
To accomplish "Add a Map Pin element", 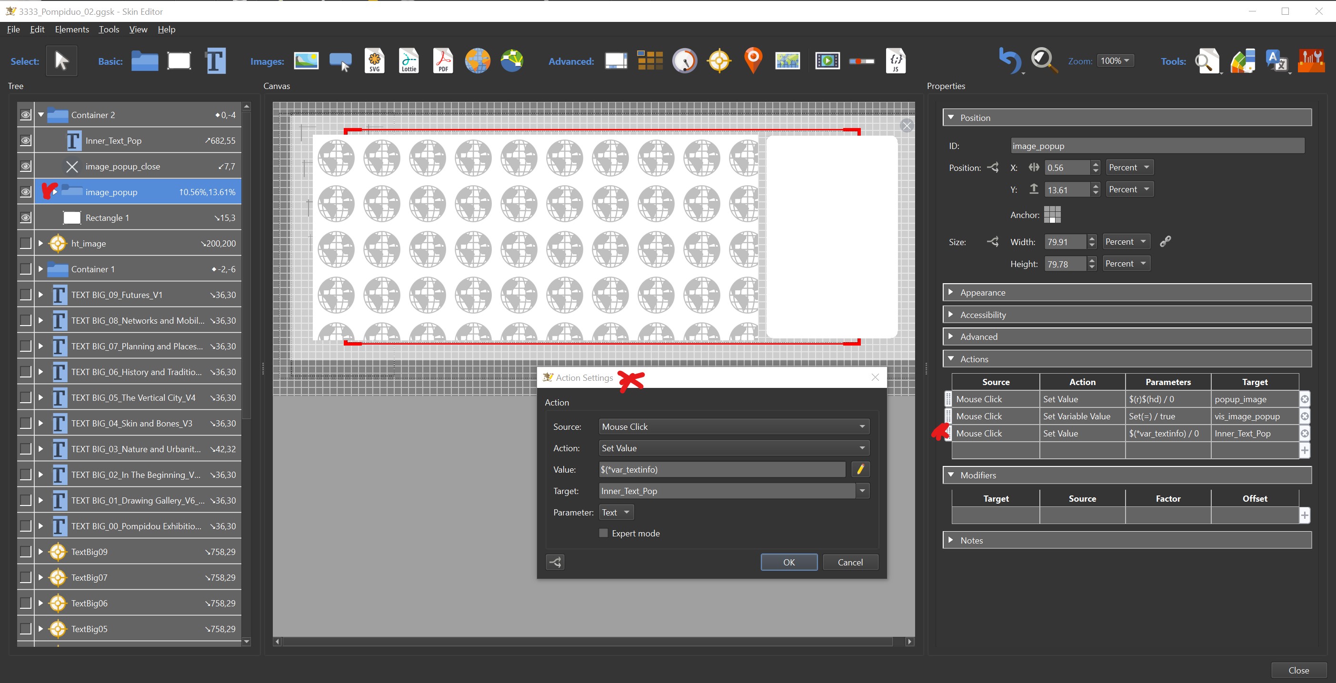I will 753,60.
